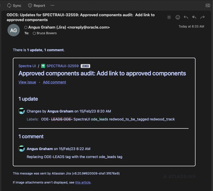Click the NEW status badge

pos(85,66)
